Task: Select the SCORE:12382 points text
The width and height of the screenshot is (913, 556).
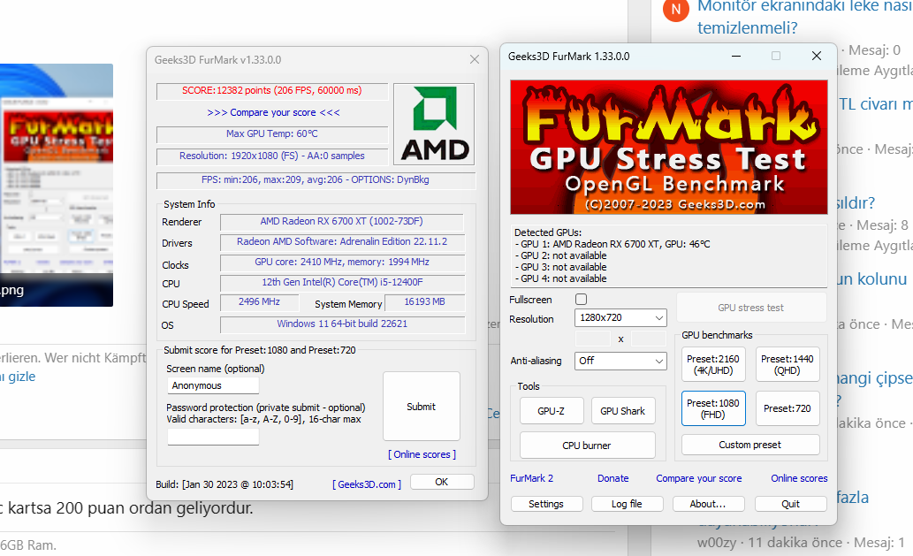Action: point(272,91)
